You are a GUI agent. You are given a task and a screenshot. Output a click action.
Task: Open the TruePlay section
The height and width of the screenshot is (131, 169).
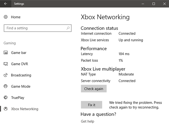tap(18, 98)
